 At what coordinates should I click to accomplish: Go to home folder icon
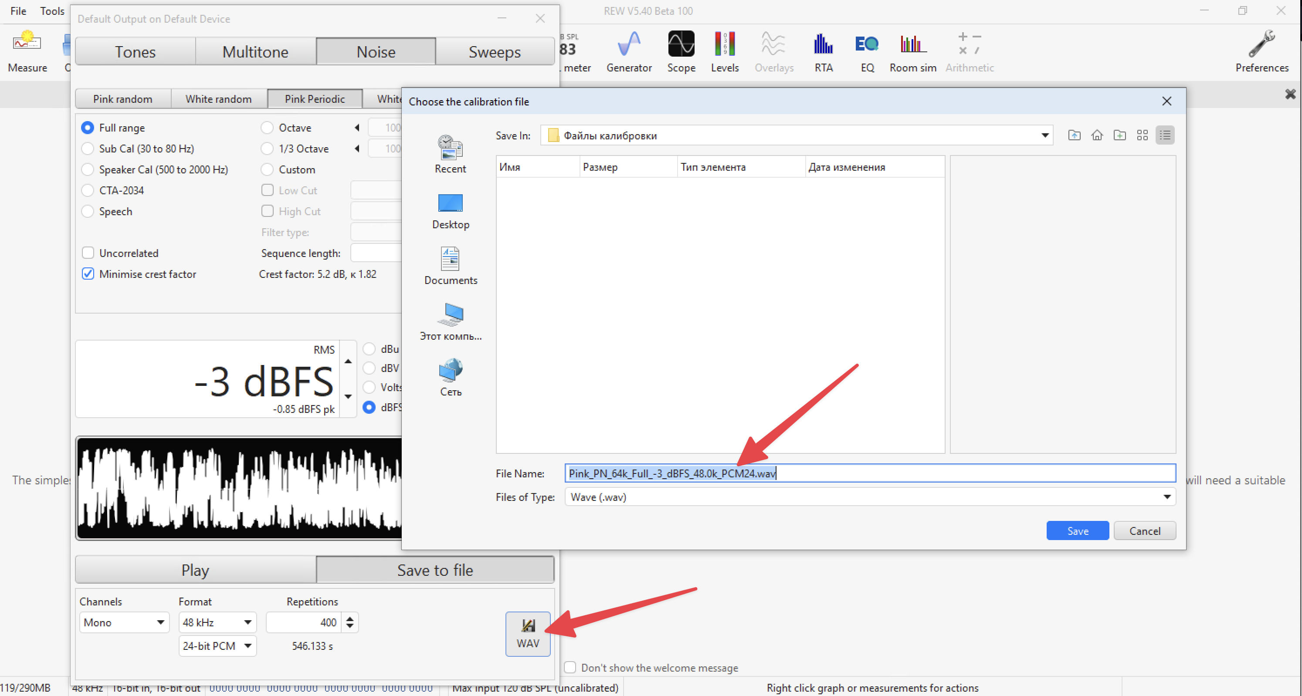coord(1097,135)
